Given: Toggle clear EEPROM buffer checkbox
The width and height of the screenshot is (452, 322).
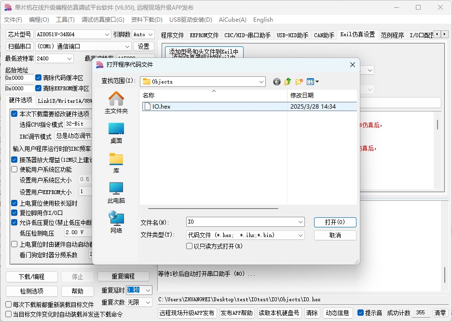Looking at the screenshot, I should pos(38,88).
